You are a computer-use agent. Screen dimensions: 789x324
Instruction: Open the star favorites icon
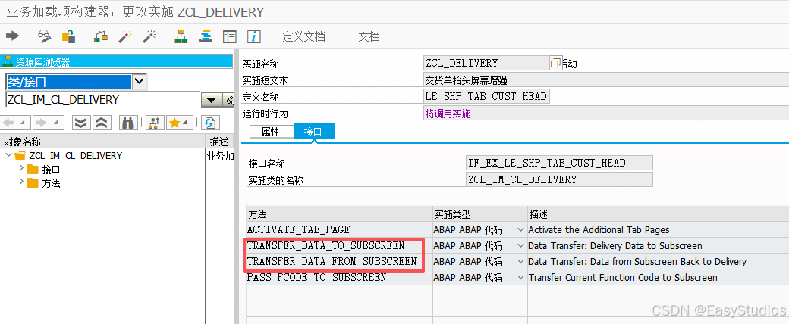180,123
